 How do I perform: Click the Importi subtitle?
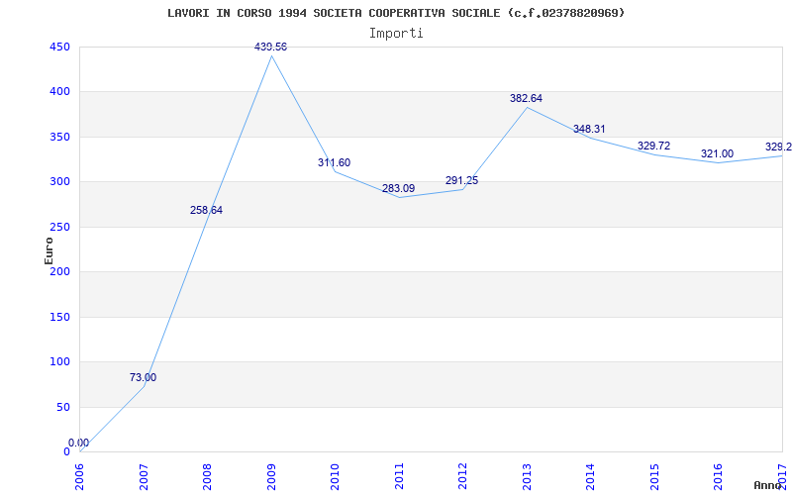[396, 34]
